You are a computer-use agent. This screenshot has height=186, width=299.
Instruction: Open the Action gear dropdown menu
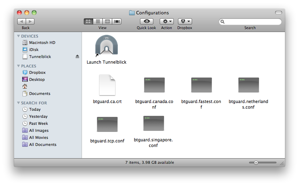click(x=166, y=21)
